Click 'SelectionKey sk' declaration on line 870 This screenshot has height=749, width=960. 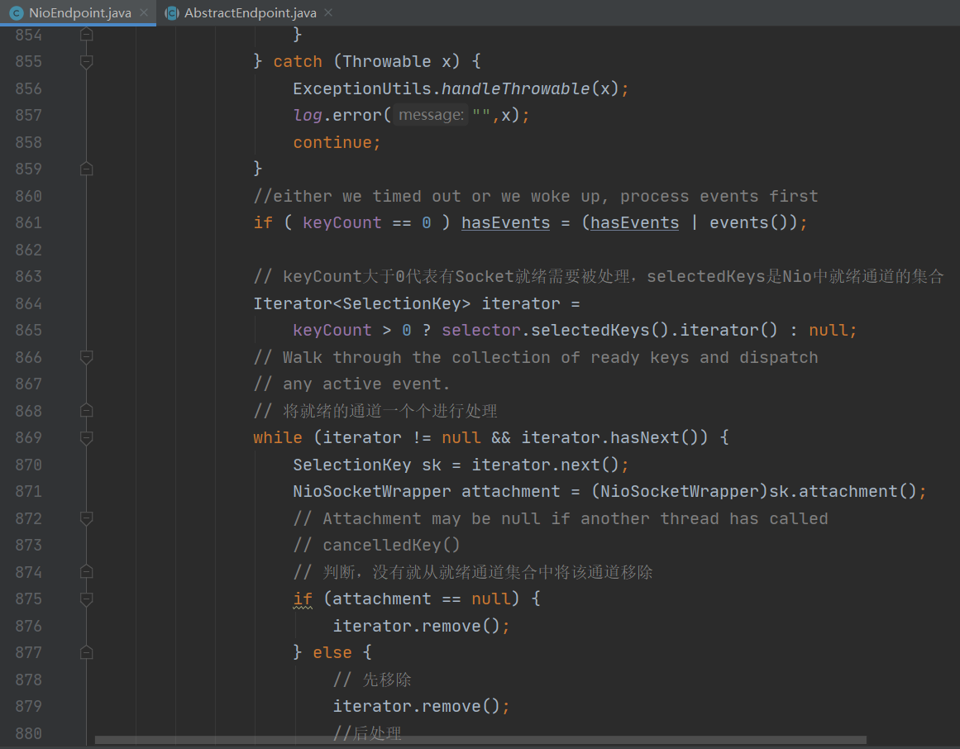367,465
